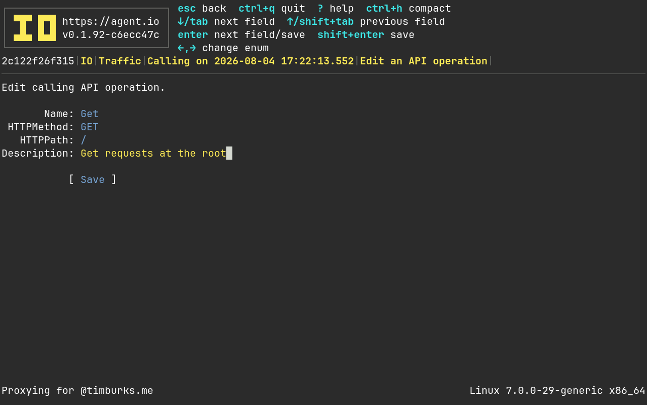Click the shift+enter save hint
Image resolution: width=647 pixels, height=405 pixels.
click(366, 35)
